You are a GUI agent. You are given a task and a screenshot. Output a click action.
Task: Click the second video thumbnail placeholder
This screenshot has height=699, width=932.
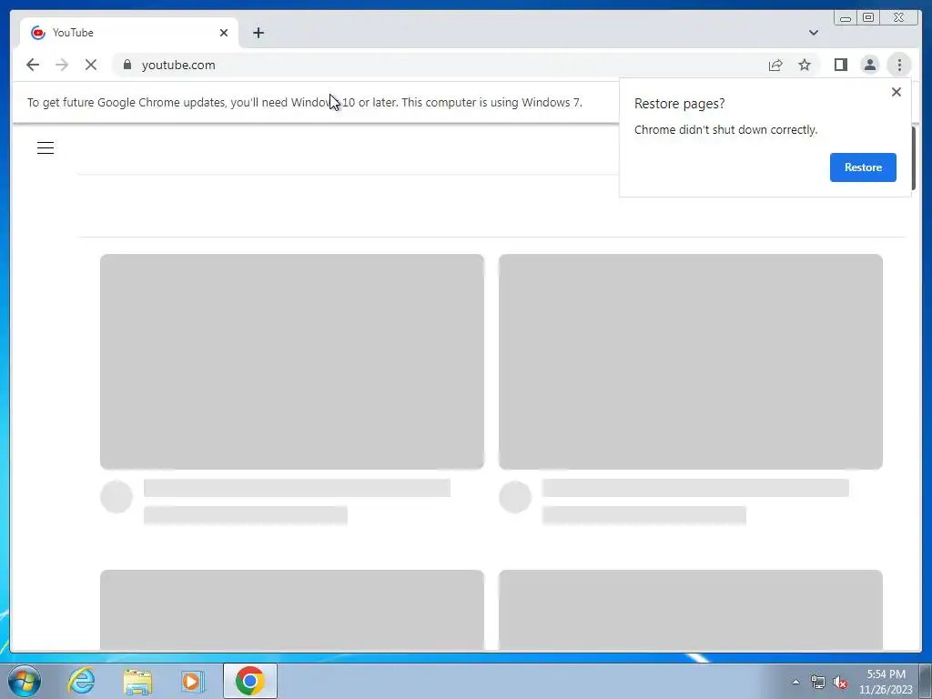691,361
